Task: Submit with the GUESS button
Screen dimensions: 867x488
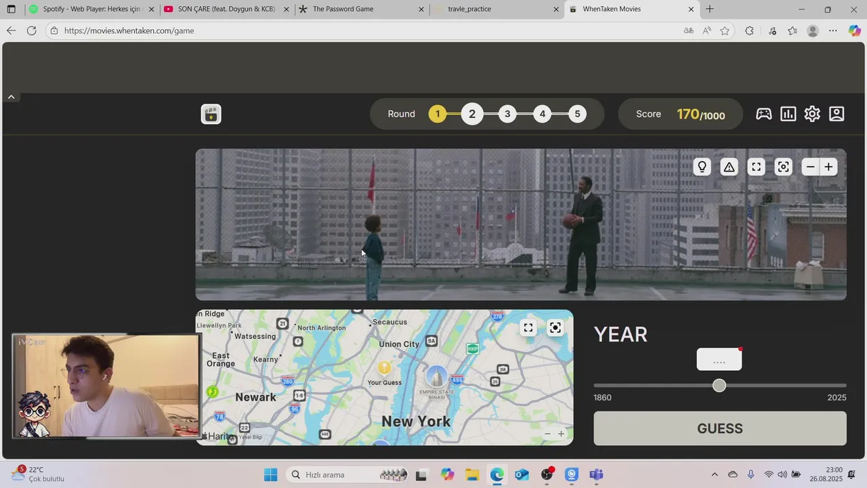Action: coord(720,428)
